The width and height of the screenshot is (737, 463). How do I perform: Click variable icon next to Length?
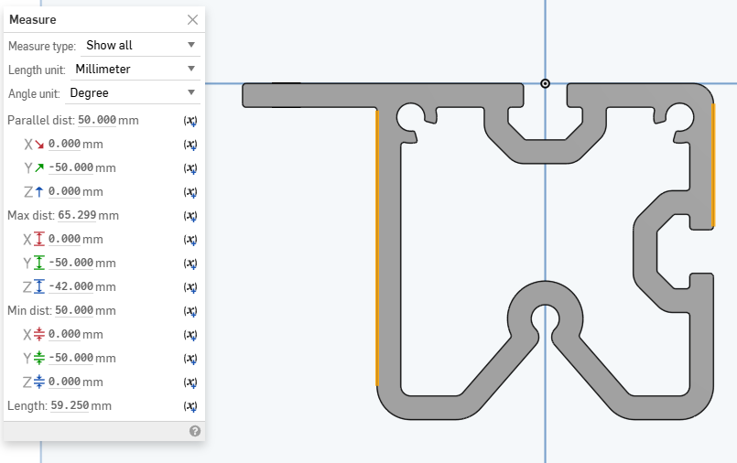pos(190,406)
